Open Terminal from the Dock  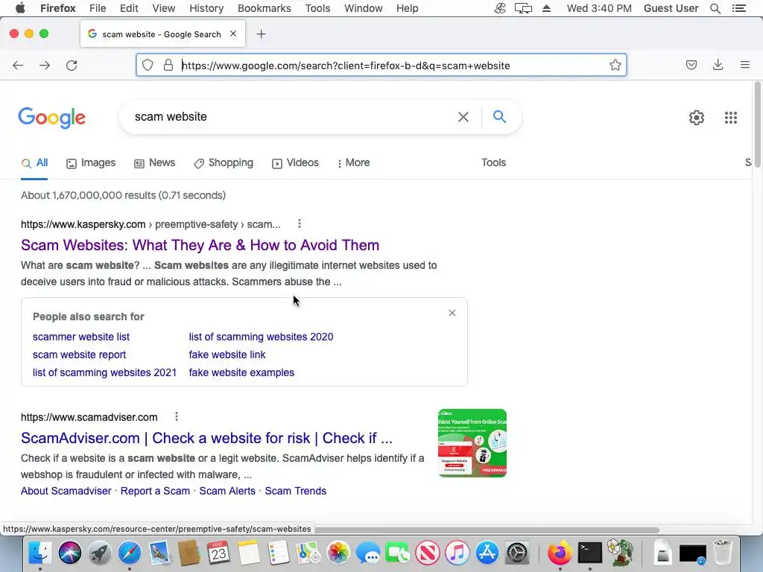pos(590,553)
